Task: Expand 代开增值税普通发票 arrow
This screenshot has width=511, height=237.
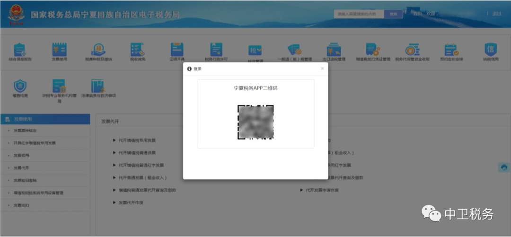Action: [115, 152]
